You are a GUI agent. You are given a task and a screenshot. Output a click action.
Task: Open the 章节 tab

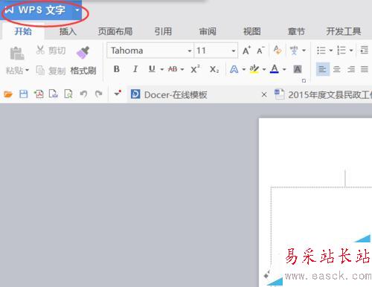click(296, 31)
